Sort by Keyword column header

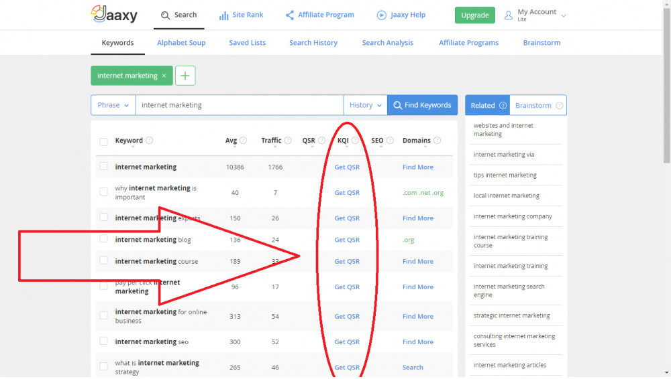tap(129, 140)
